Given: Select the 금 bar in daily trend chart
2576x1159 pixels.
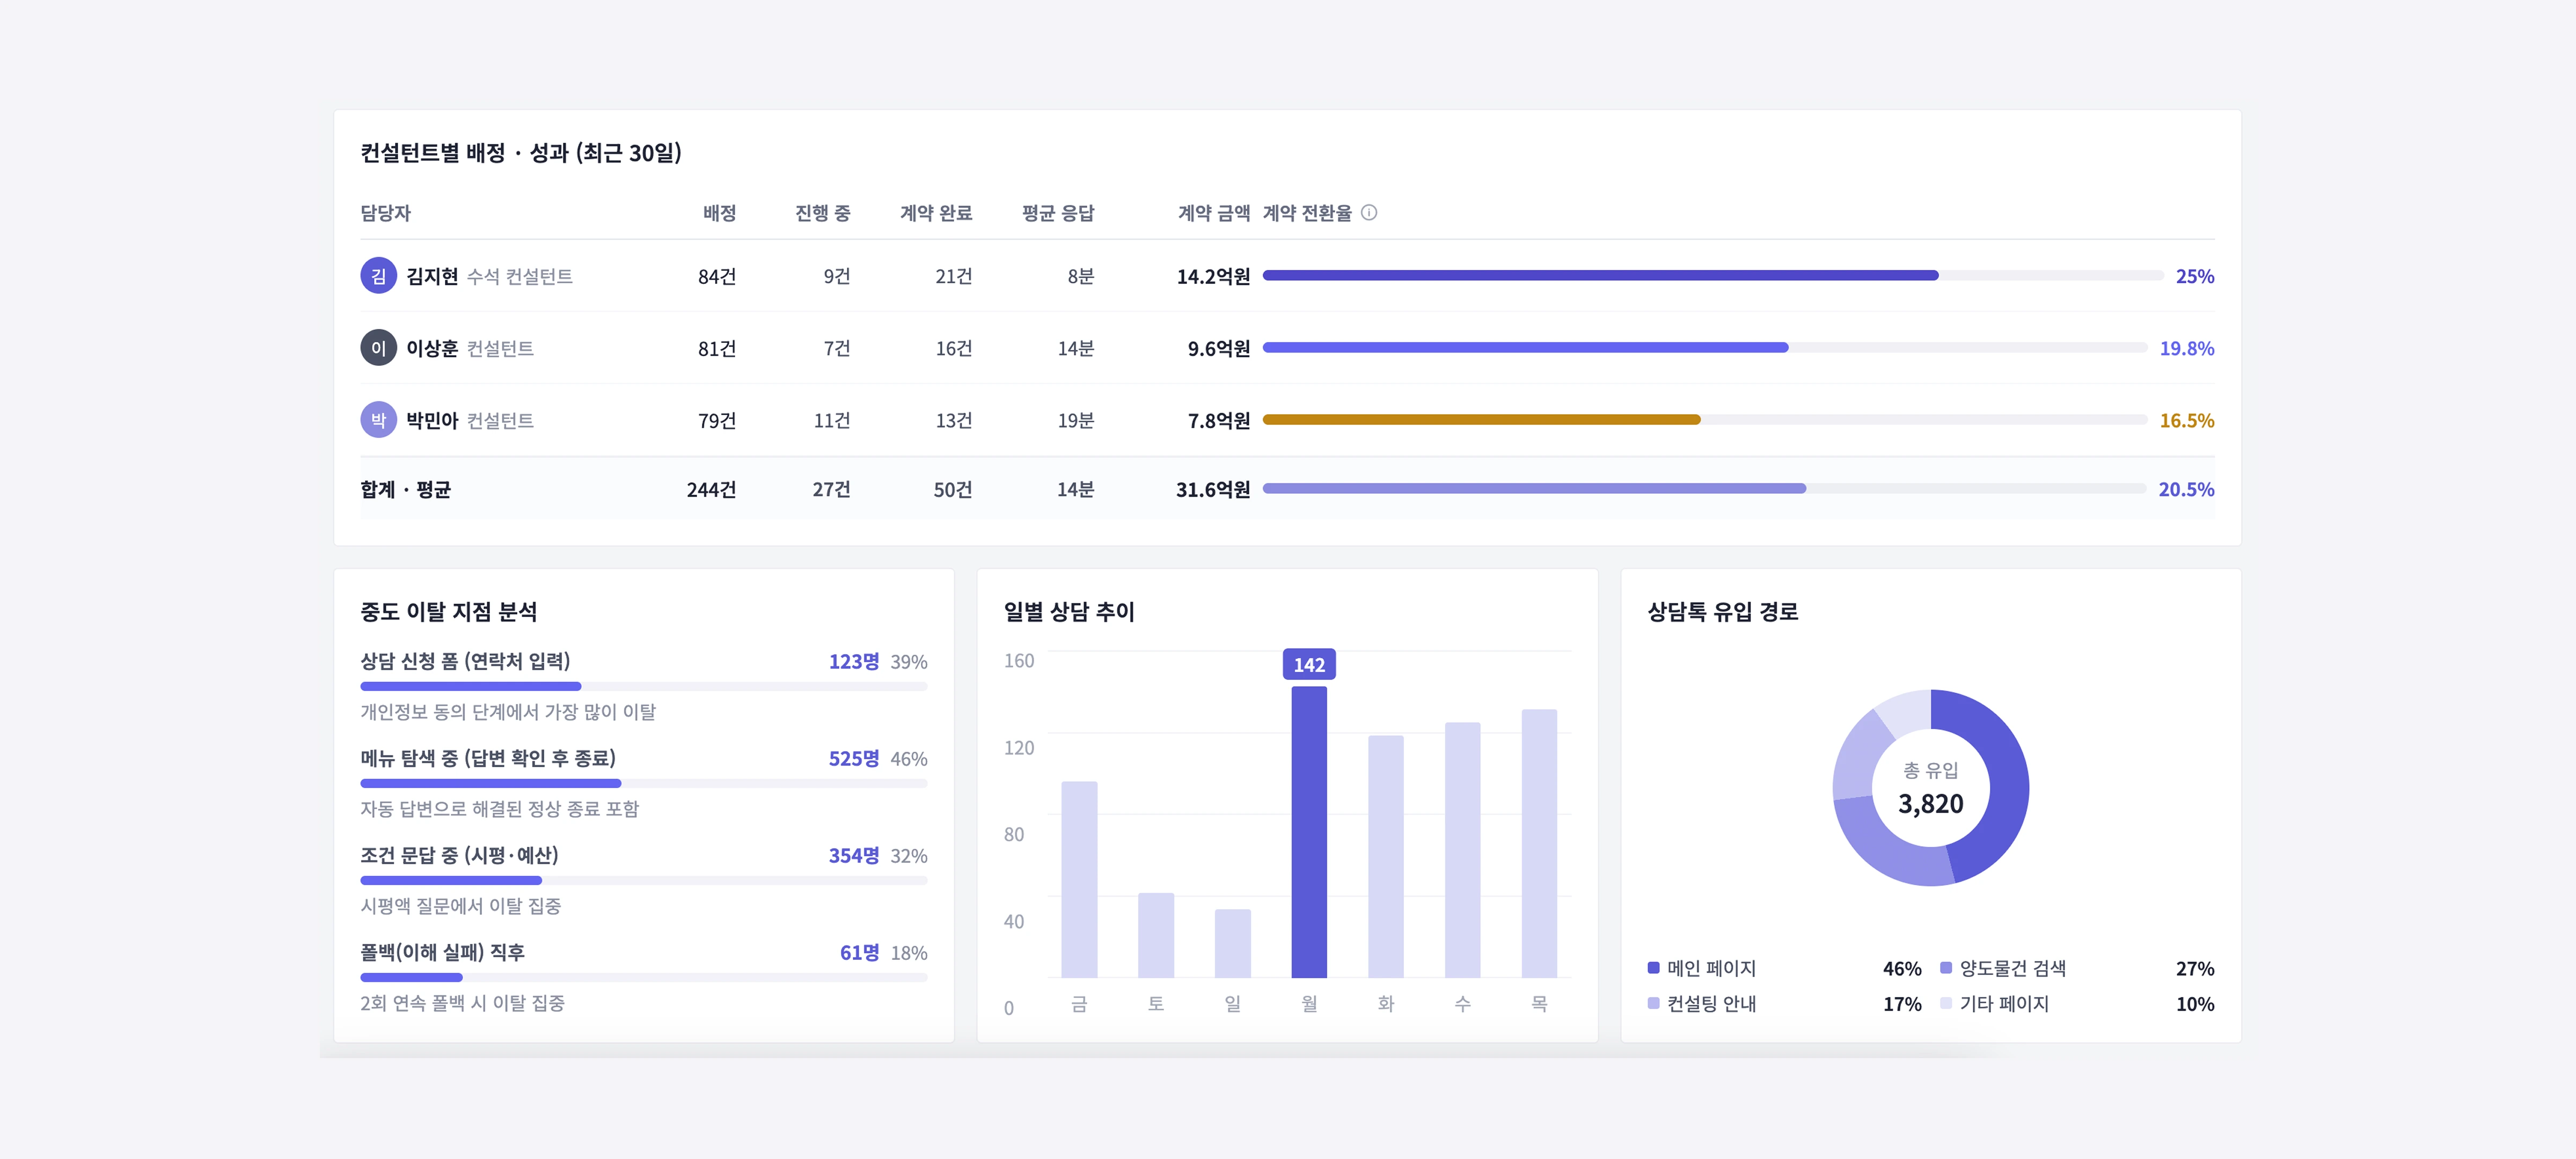Looking at the screenshot, I should (x=1079, y=880).
